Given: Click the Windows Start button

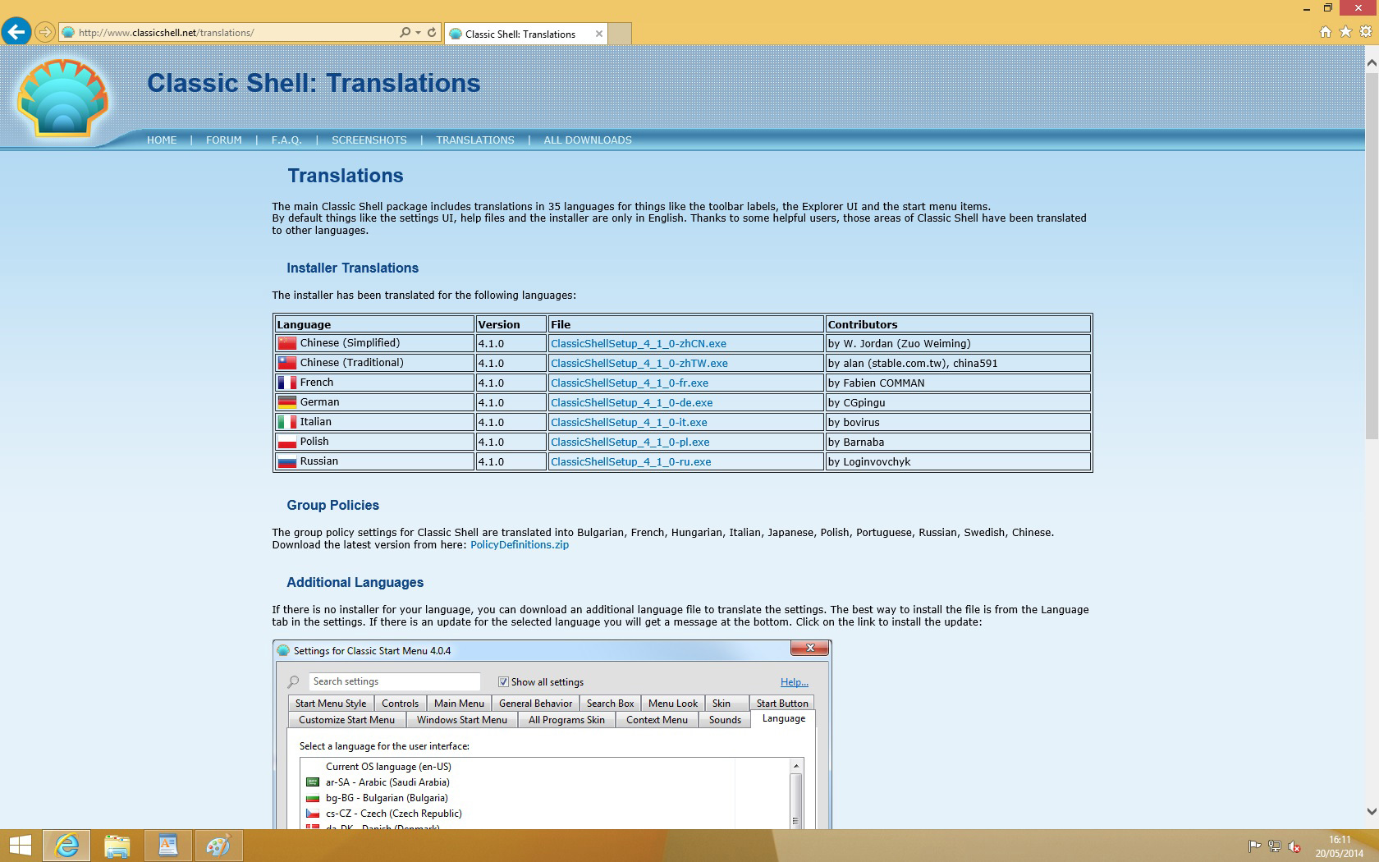Looking at the screenshot, I should [20, 846].
